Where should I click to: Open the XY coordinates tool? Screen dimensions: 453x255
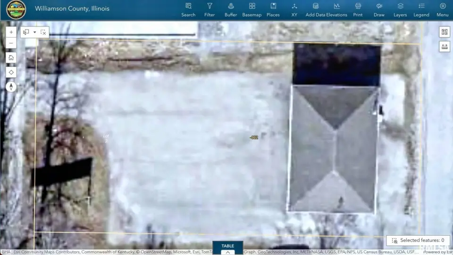pyautogui.click(x=294, y=9)
